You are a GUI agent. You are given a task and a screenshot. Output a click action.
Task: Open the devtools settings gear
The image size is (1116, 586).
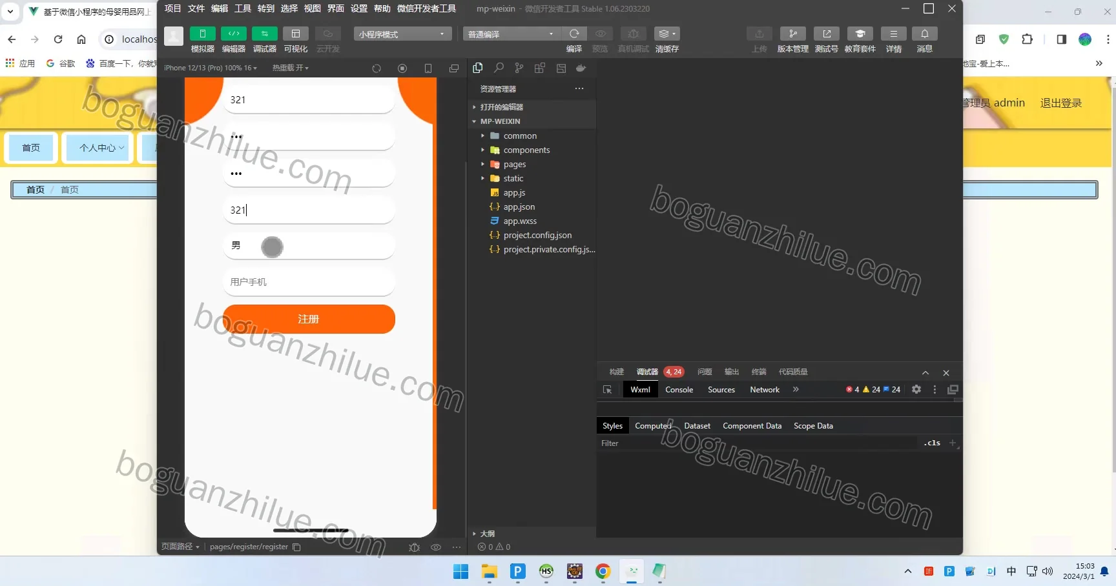coord(916,389)
